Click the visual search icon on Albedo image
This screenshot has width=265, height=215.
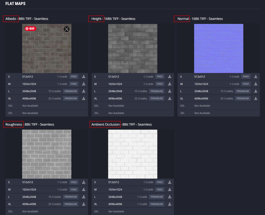point(67,29)
